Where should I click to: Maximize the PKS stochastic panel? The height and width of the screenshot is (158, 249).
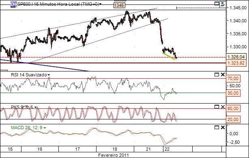217,106
